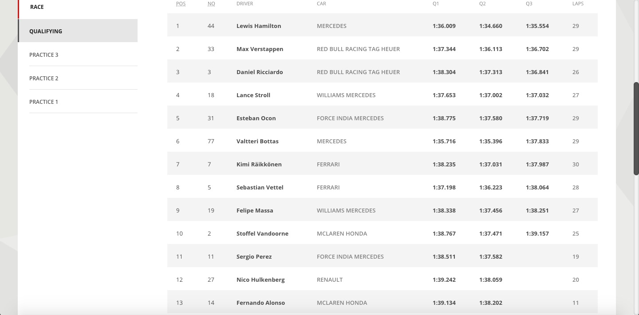Click the vertical scrollbar handle
Screen dimensions: 639x315
pyautogui.click(x=636, y=126)
